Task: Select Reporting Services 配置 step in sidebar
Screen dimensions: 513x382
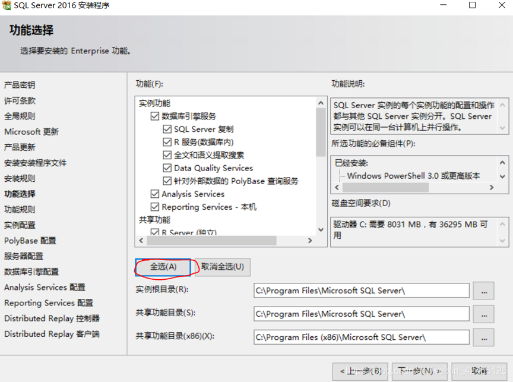Action: coord(49,303)
